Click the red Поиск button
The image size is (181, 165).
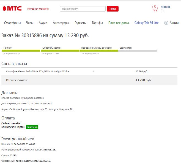coord(113,9)
